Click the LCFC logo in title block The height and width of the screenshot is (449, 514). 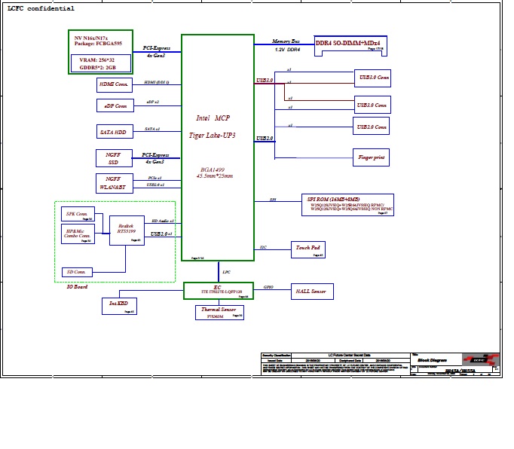(481, 359)
